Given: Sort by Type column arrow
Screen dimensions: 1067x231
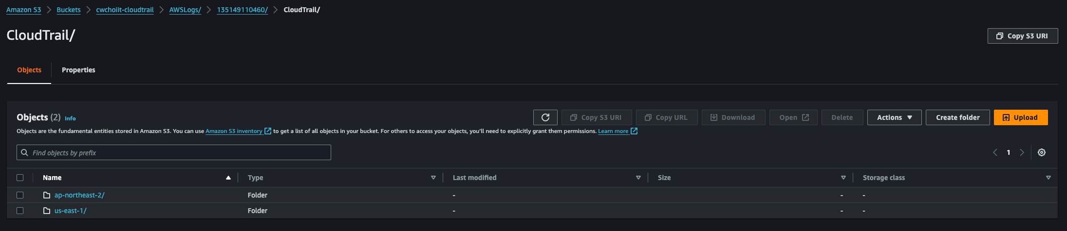Looking at the screenshot, I should (433, 178).
